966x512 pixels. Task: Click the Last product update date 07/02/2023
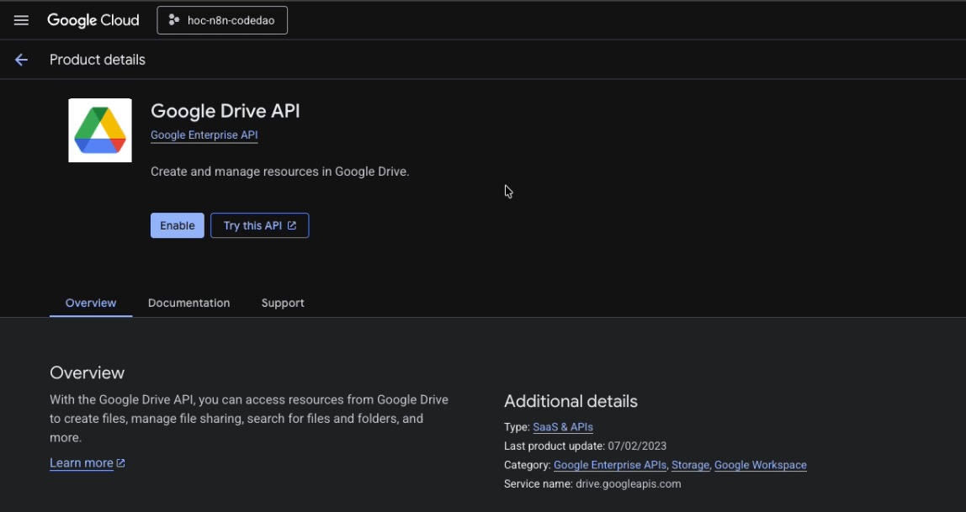tap(637, 446)
